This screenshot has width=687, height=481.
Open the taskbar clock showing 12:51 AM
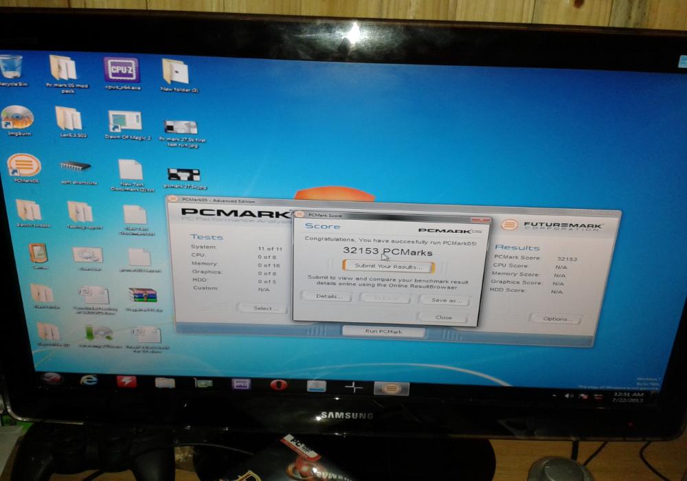point(629,397)
